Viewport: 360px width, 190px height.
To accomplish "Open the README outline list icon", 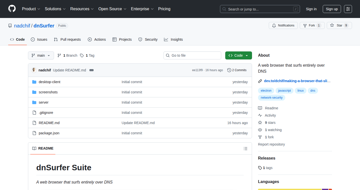I will pos(245,149).
